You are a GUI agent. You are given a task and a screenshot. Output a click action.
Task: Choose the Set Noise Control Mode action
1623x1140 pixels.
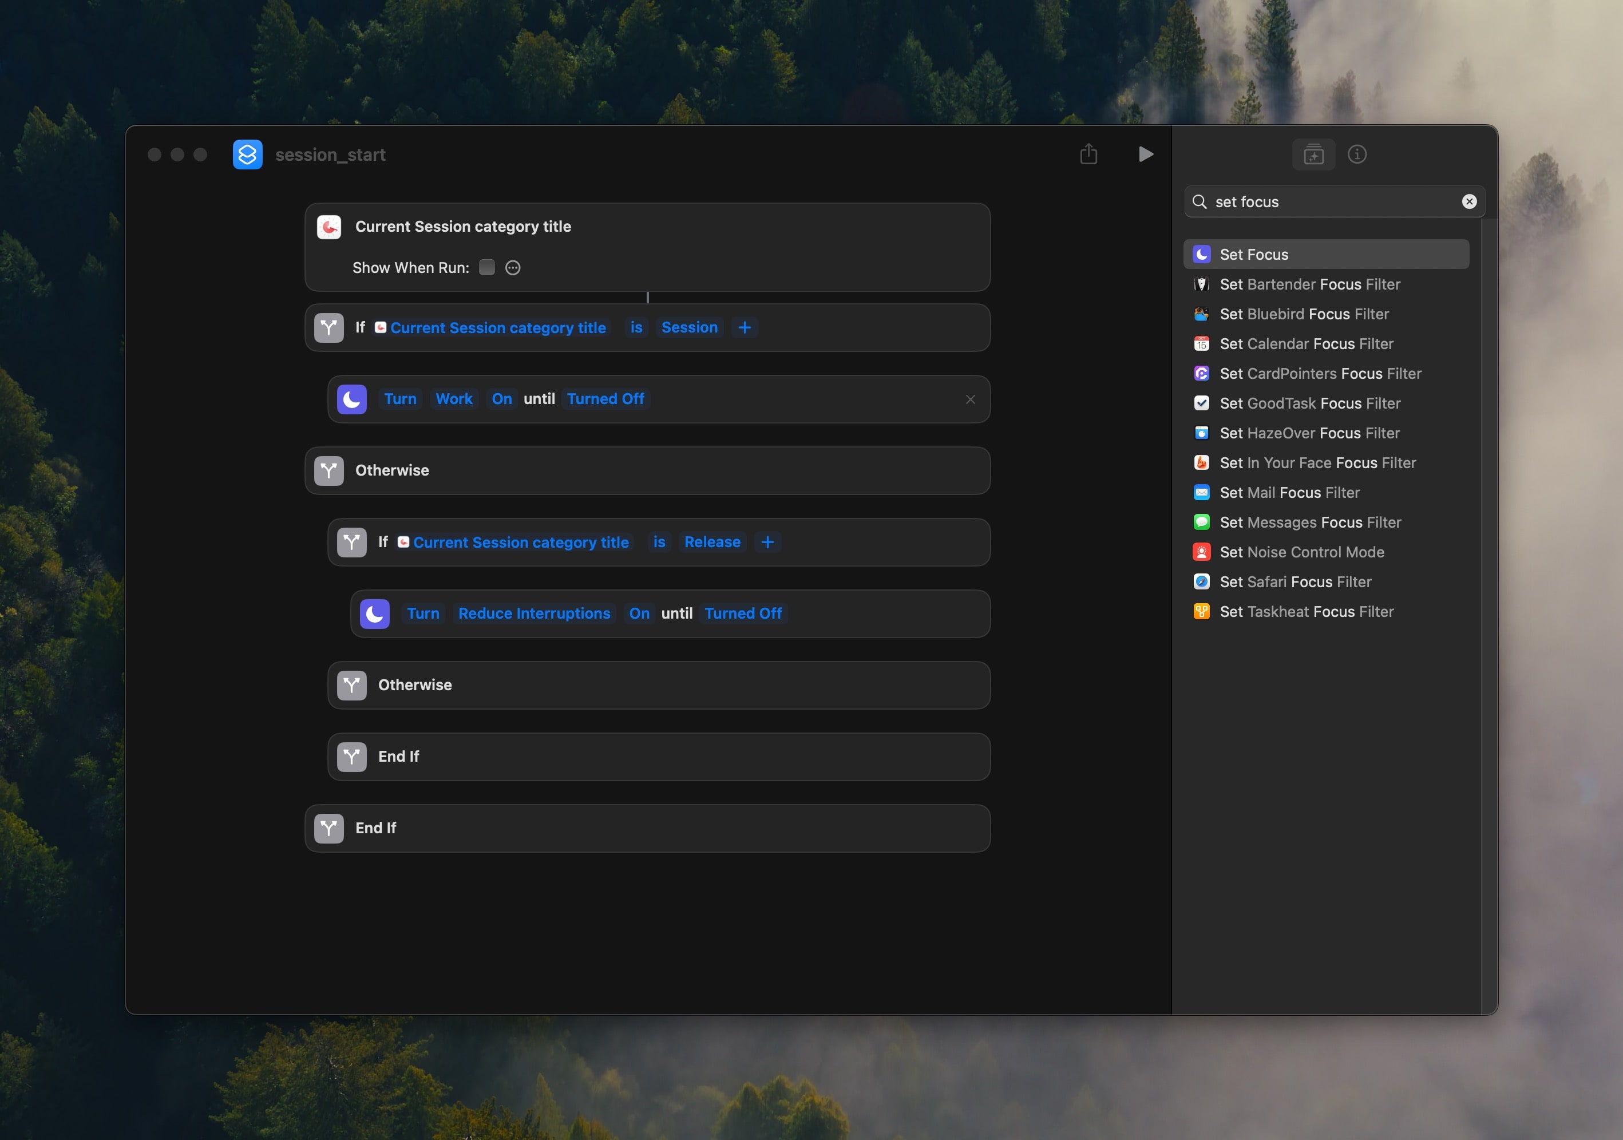point(1302,552)
